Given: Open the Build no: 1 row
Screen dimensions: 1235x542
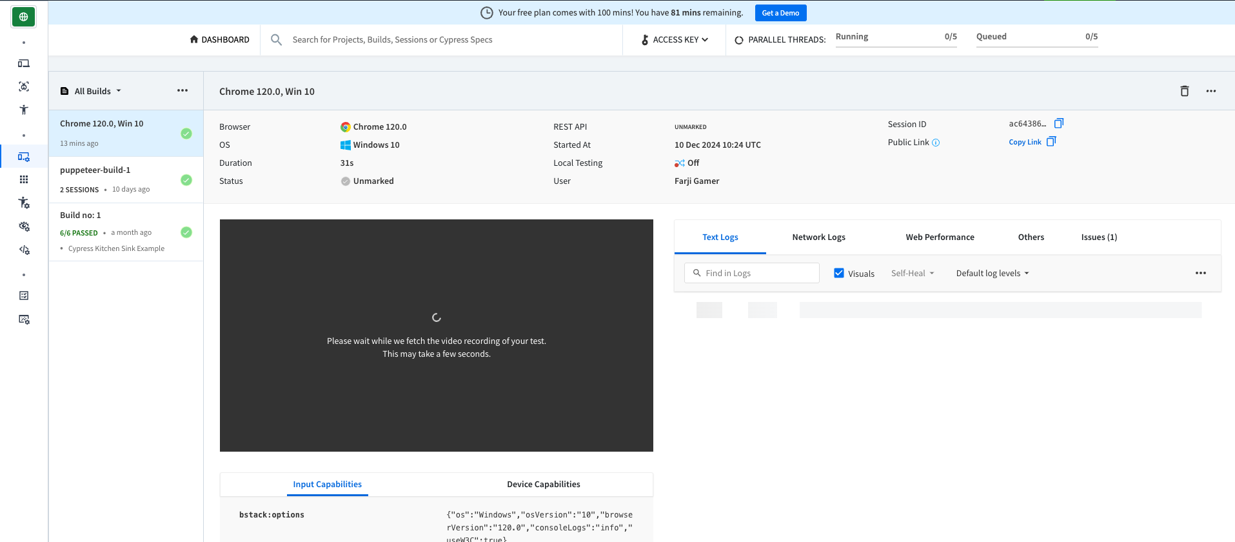Looking at the screenshot, I should (x=126, y=232).
